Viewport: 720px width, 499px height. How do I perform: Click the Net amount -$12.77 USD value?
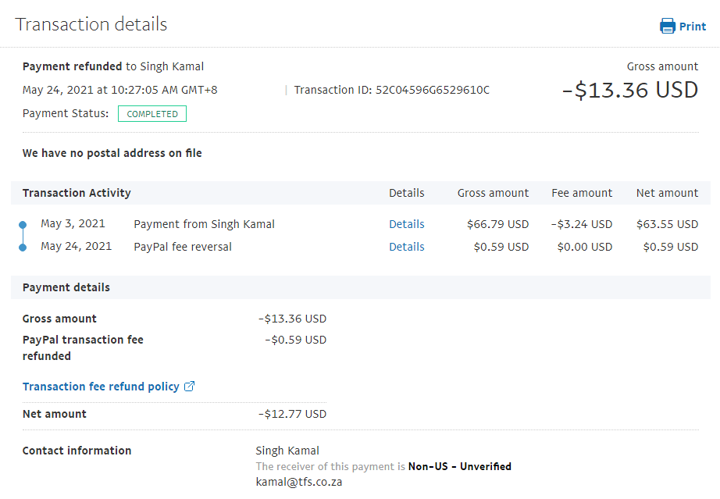pyautogui.click(x=292, y=414)
